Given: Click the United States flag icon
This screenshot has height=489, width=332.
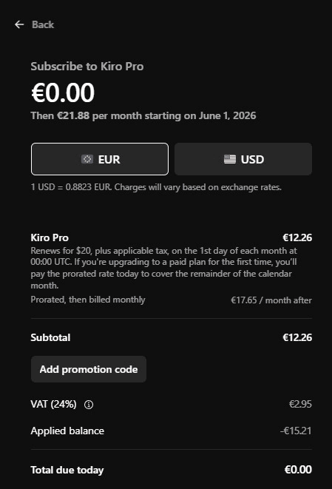Looking at the screenshot, I should pos(230,159).
